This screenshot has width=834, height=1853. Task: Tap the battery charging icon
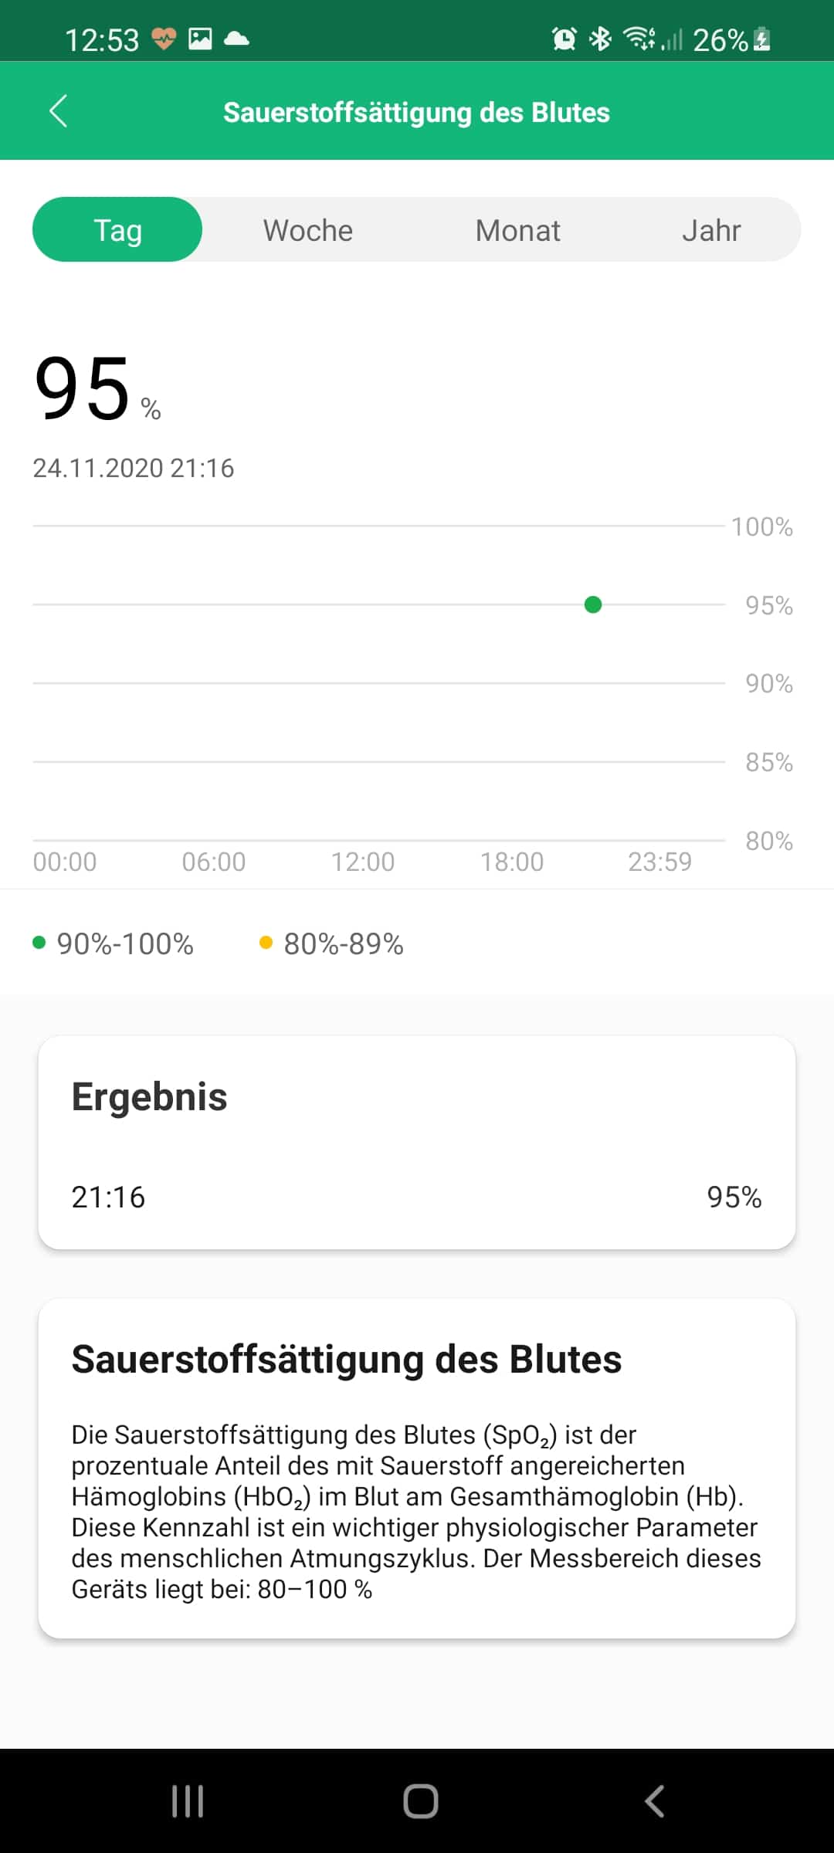(762, 39)
